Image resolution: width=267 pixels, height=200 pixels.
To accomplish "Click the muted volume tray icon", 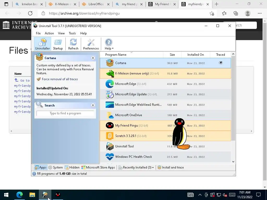I will [225, 195].
